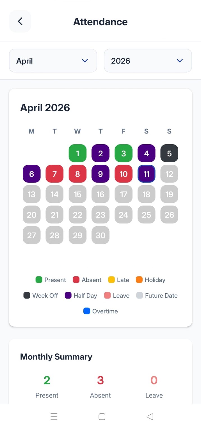Select half day date April 9
201x429 pixels.
pyautogui.click(x=100, y=174)
